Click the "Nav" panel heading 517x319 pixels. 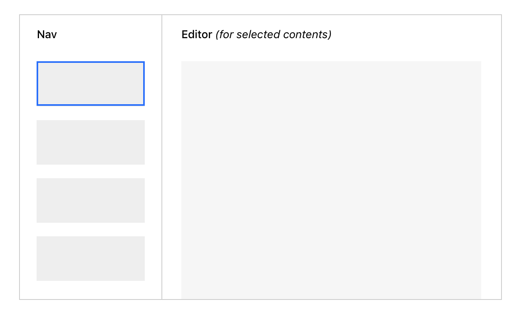point(47,35)
